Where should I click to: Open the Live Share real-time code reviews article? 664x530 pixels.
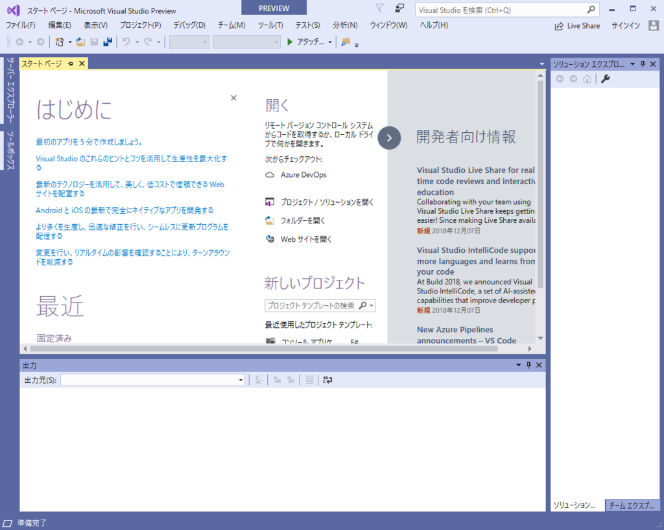[476, 181]
